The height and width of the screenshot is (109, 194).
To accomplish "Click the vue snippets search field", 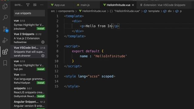I will click(x=29, y=13).
